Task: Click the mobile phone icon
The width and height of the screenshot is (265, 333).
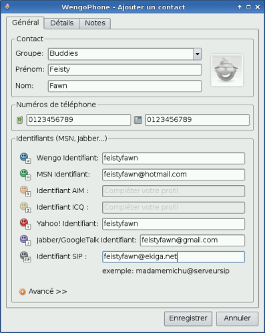Action: [20, 120]
